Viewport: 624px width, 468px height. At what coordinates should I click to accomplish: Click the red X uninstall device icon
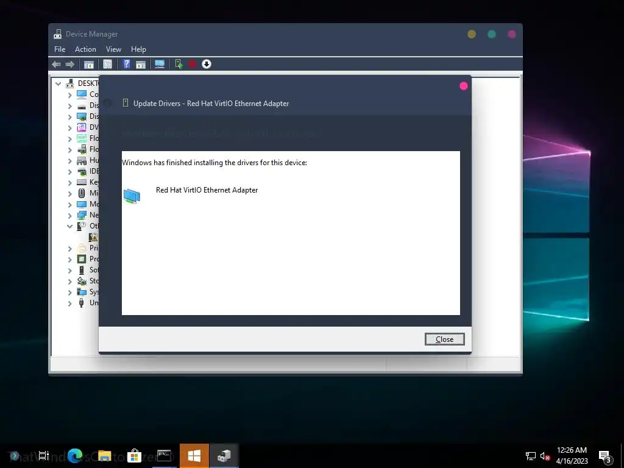[x=193, y=64]
